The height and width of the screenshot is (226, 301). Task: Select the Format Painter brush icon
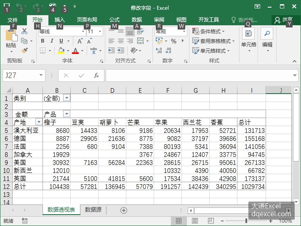(24, 51)
